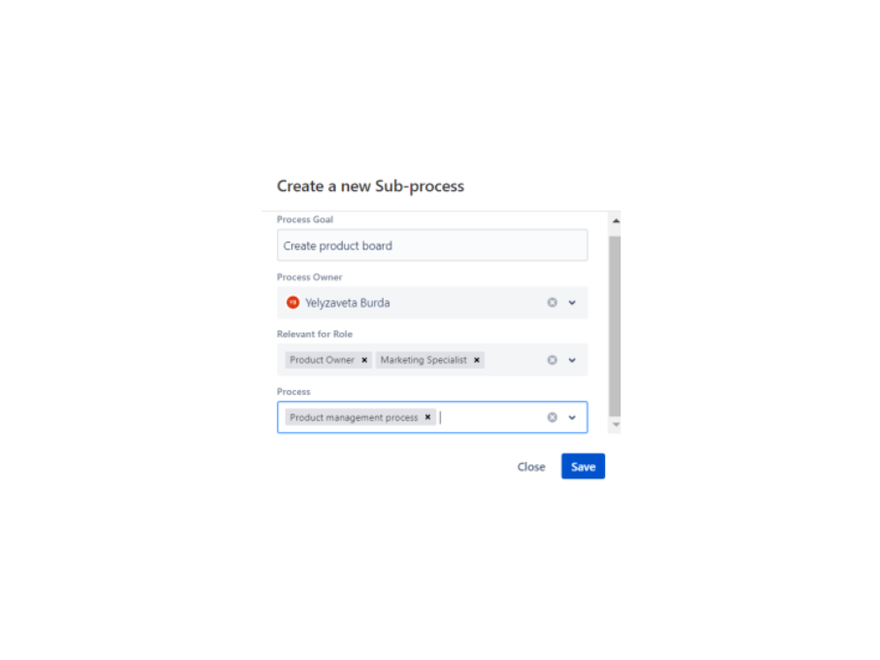Expand the Process Owner dropdown
This screenshot has height=660, width=880.
pos(572,302)
